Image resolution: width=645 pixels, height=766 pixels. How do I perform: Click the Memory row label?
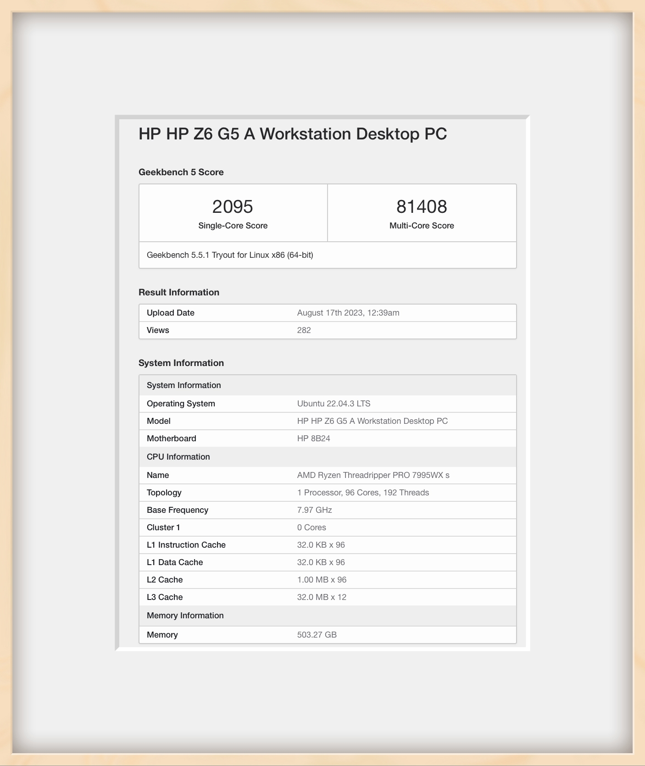coord(162,635)
